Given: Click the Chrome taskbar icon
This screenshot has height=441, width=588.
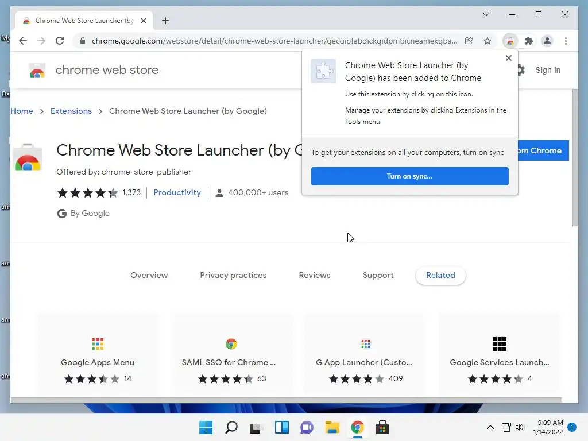Looking at the screenshot, I should pos(357,427).
